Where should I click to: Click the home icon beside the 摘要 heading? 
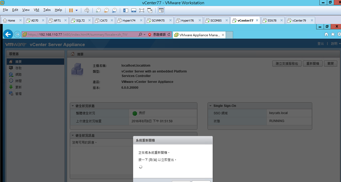click(x=72, y=54)
